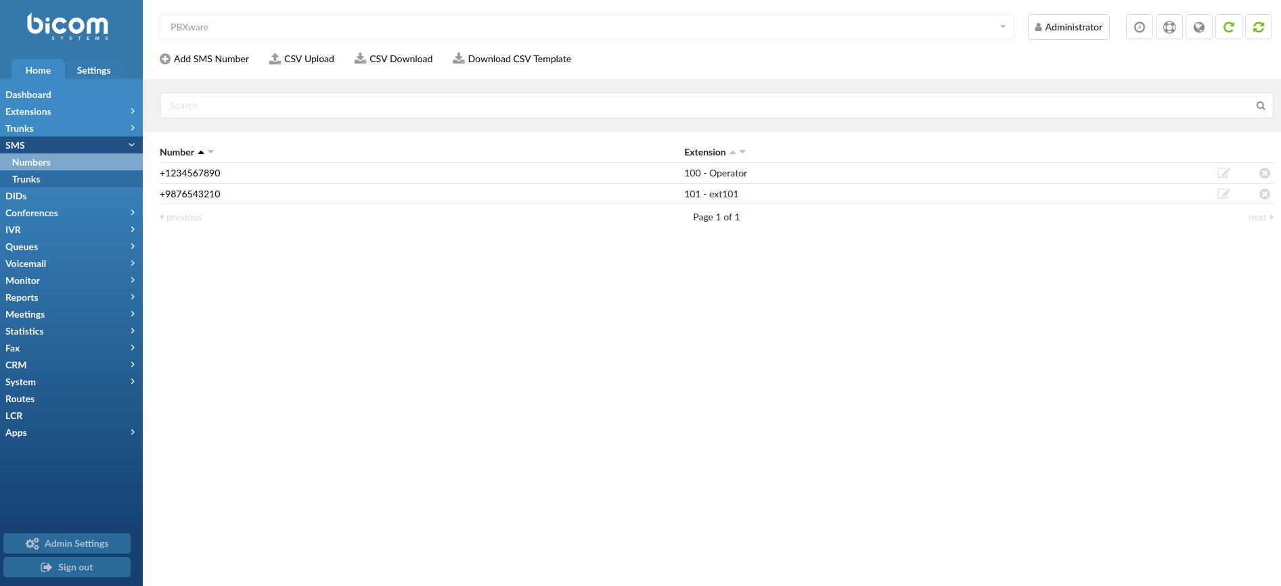Image resolution: width=1281 pixels, height=586 pixels.
Task: Expand the Apps sidebar menu
Action: 71,433
